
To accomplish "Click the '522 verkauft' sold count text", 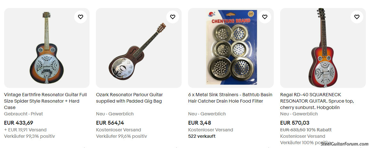I will tap(202, 136).
